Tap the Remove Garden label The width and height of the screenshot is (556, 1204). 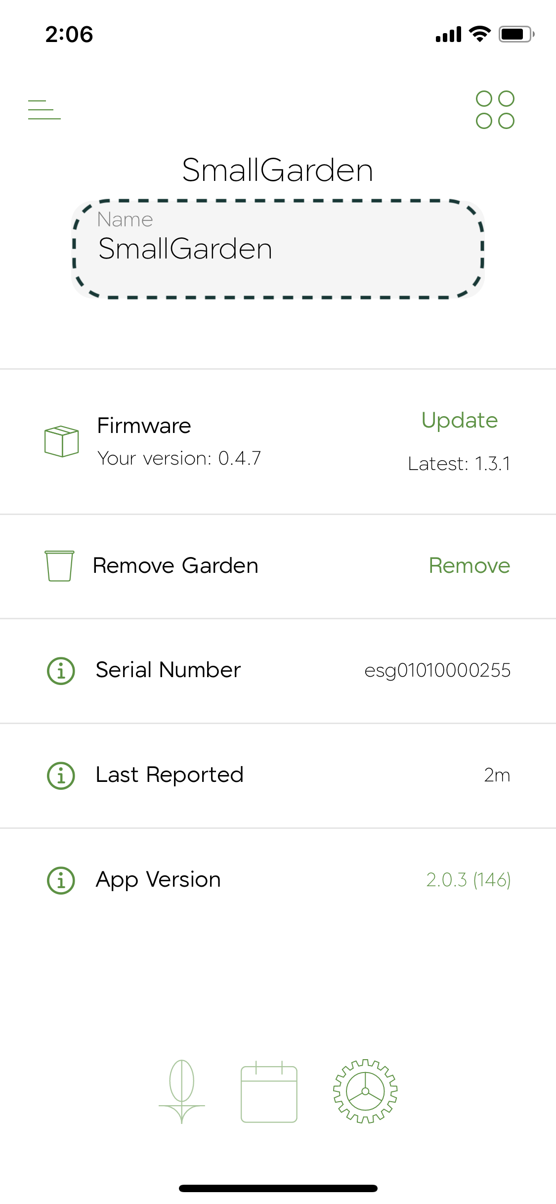pyautogui.click(x=175, y=565)
